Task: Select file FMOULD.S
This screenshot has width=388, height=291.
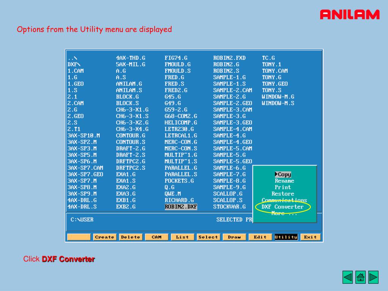Action: (x=178, y=71)
